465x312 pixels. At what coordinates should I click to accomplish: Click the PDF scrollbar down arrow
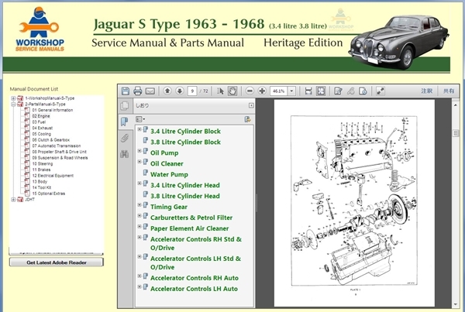click(456, 304)
